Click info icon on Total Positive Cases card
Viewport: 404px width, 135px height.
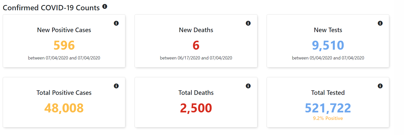pyautogui.click(x=116, y=86)
